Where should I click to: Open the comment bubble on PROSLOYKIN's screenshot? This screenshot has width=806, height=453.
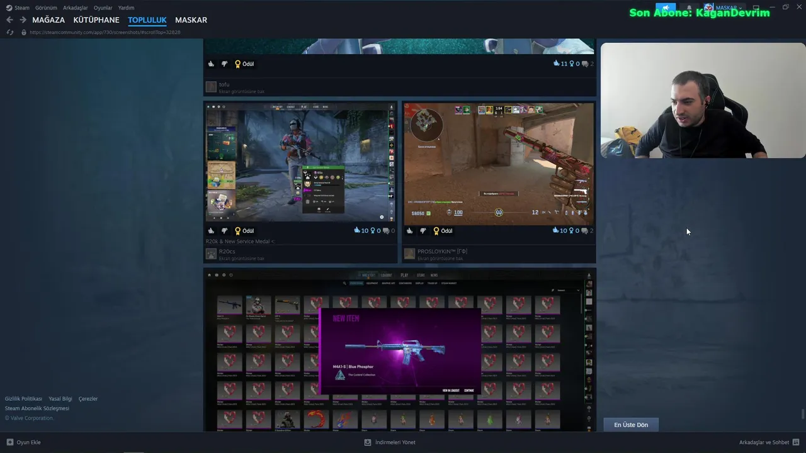click(x=585, y=231)
